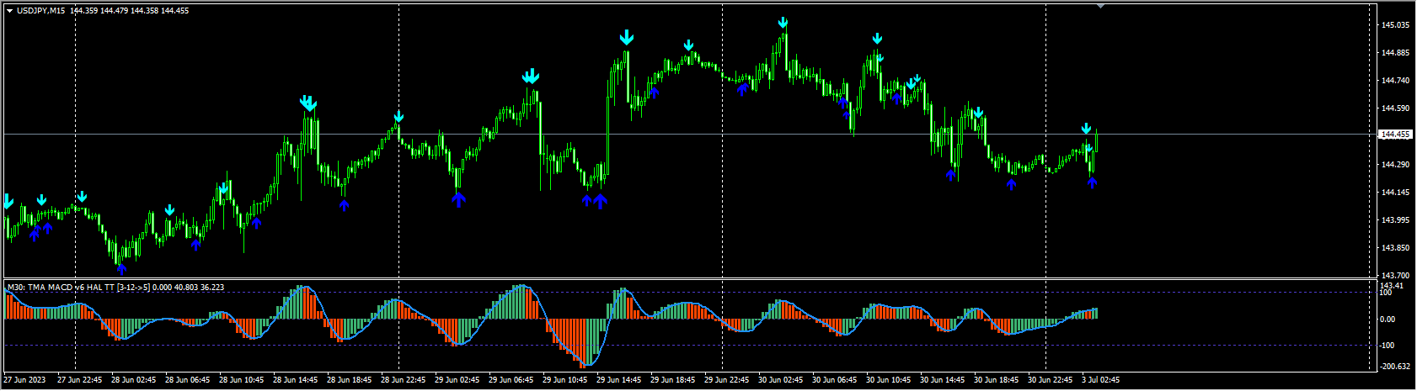
Task: Click the 144.740 price axis label
Action: pyautogui.click(x=1396, y=81)
